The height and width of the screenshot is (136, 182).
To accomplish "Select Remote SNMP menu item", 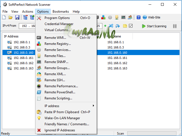I will coord(66,62).
